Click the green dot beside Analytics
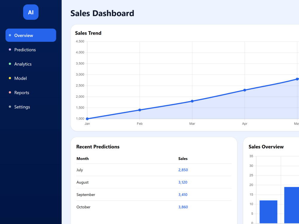The height and width of the screenshot is (224, 299). (x=10, y=64)
